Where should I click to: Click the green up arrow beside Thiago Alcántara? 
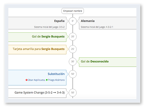(x=47, y=80)
